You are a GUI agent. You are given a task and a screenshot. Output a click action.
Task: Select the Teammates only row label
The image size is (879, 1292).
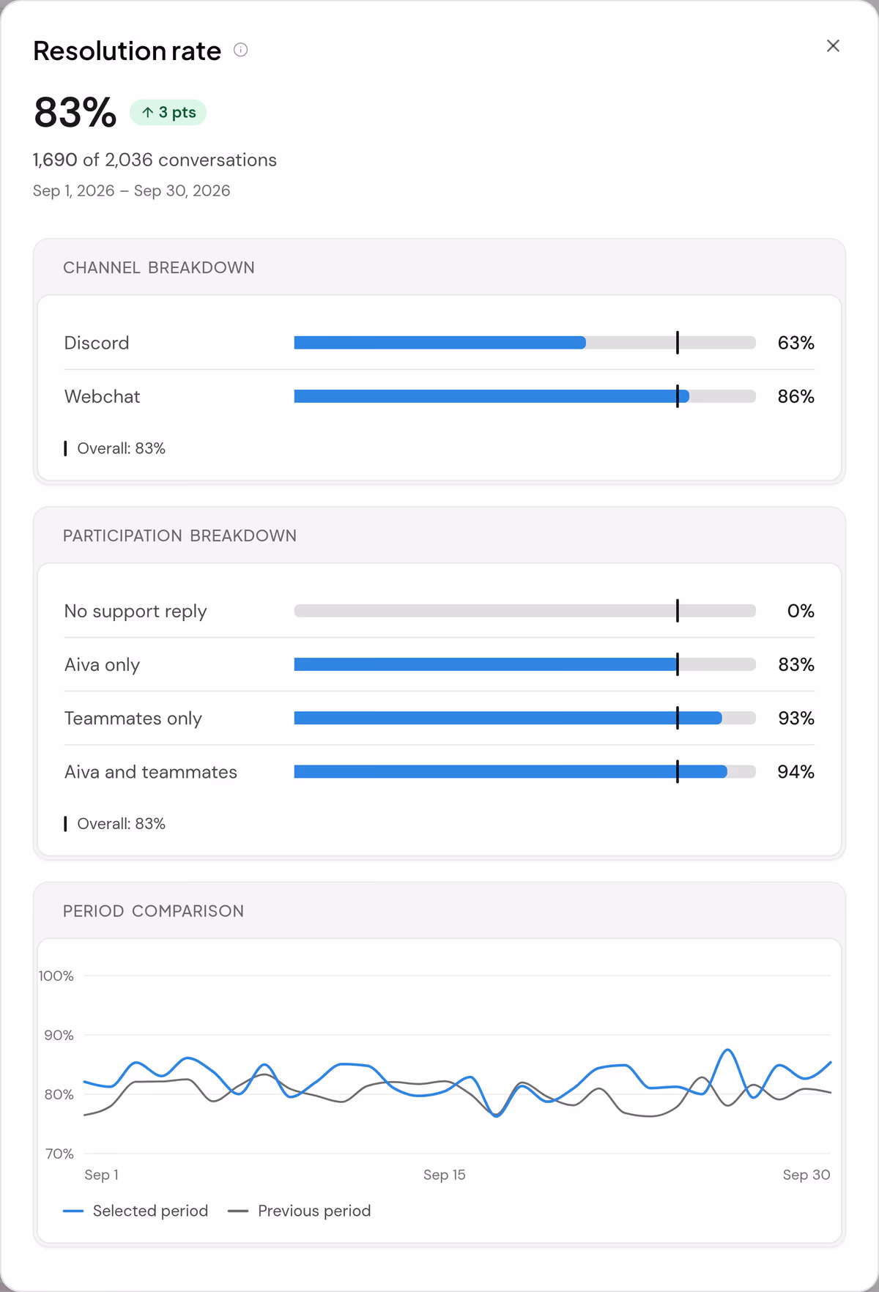click(133, 719)
